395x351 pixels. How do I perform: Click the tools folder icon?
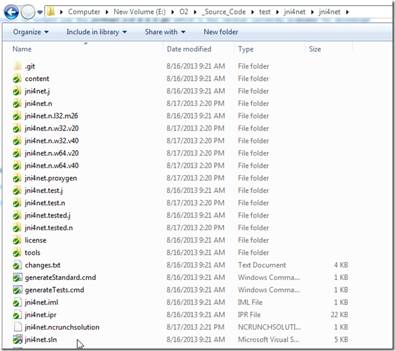click(x=17, y=252)
